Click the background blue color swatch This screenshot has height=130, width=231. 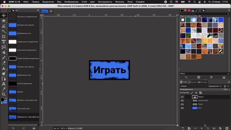pos(5,102)
